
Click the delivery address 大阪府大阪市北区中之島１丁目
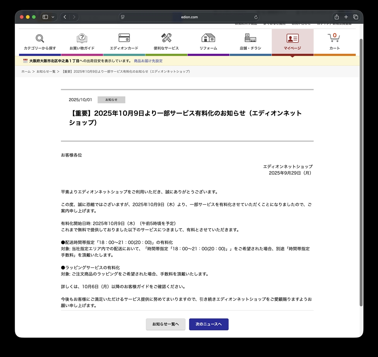[x=54, y=61]
